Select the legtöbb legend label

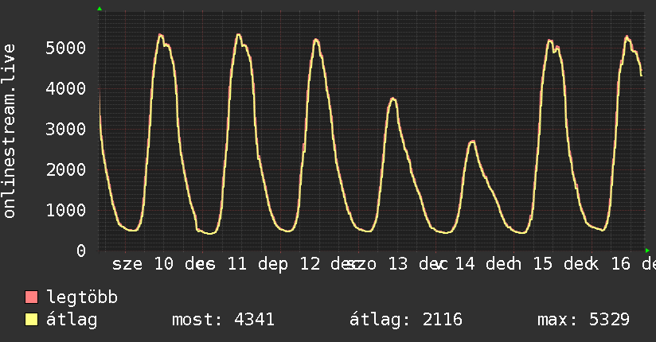click(82, 297)
